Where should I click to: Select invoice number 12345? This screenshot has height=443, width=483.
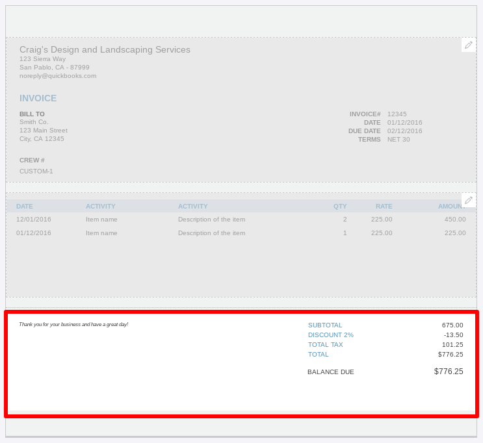point(397,114)
